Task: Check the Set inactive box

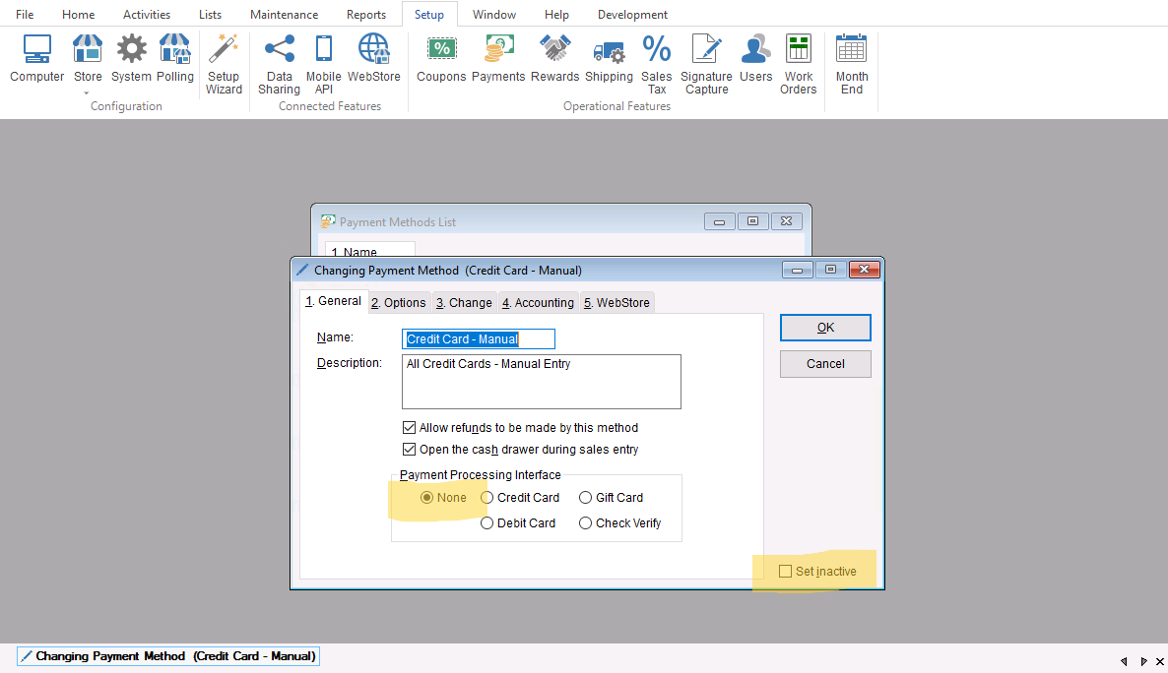Action: pos(785,572)
